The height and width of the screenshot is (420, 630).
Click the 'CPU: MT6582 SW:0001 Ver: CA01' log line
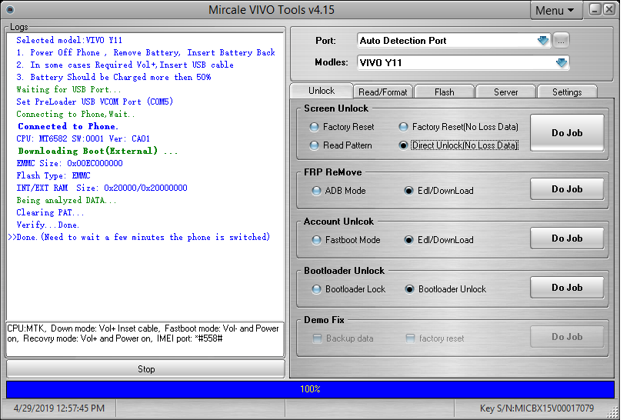83,138
